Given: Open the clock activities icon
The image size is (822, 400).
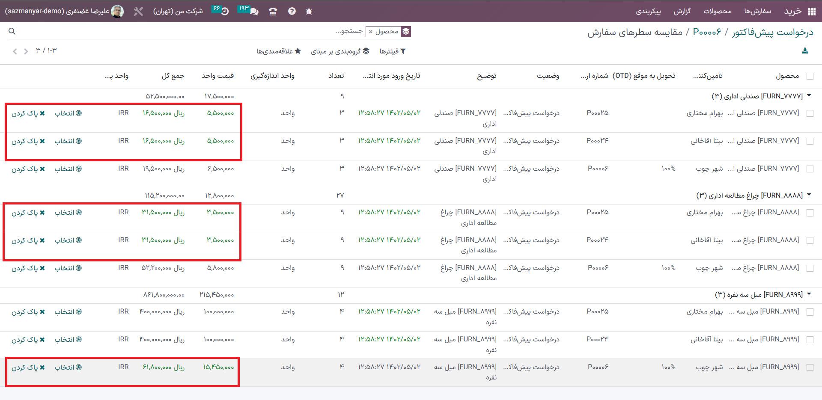Looking at the screenshot, I should point(225,12).
